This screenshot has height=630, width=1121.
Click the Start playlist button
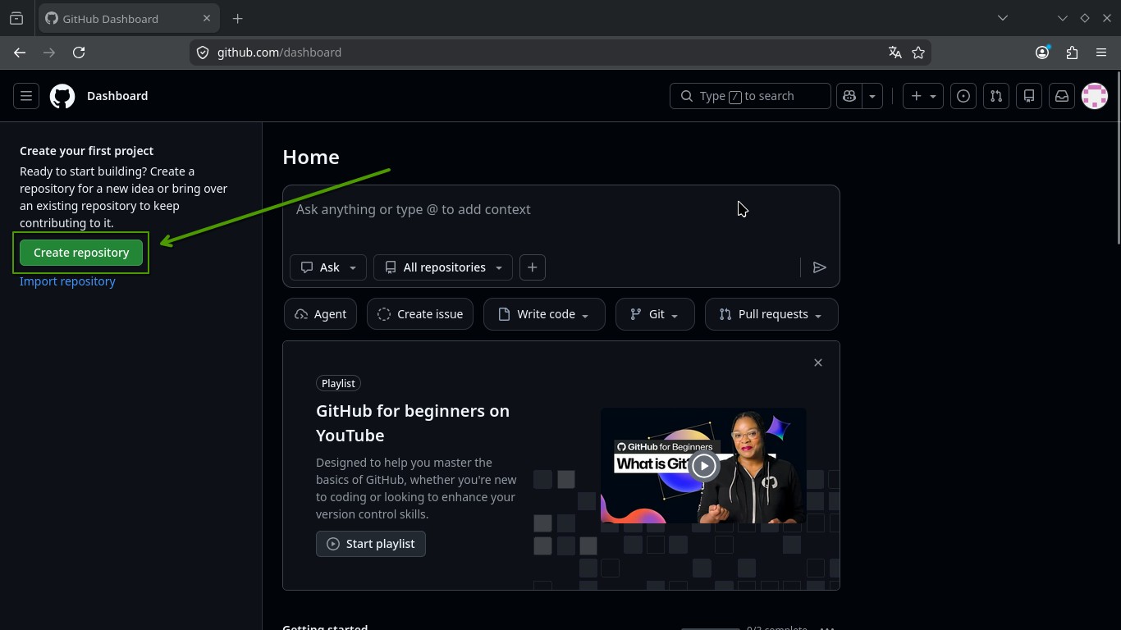[371, 544]
